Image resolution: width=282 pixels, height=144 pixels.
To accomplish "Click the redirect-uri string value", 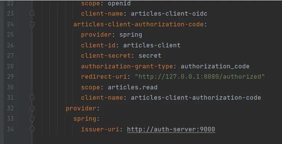I will click(200, 77).
